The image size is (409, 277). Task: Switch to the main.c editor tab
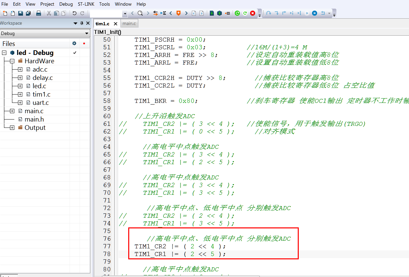pyautogui.click(x=129, y=23)
